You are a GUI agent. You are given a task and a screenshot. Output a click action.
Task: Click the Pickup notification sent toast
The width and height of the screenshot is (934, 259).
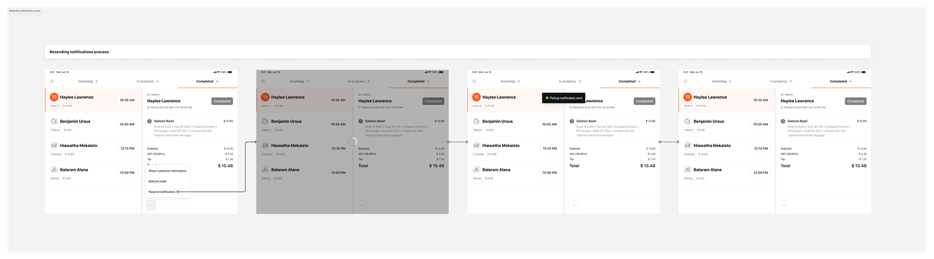tap(564, 98)
